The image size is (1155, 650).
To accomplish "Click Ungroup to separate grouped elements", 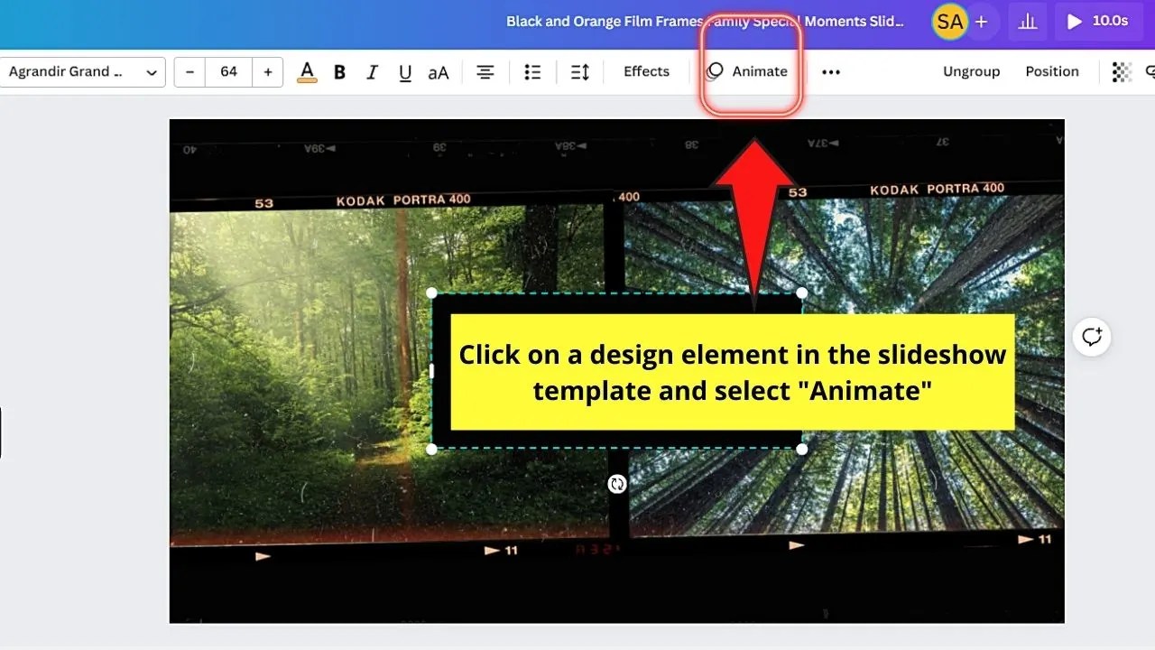I will [972, 71].
